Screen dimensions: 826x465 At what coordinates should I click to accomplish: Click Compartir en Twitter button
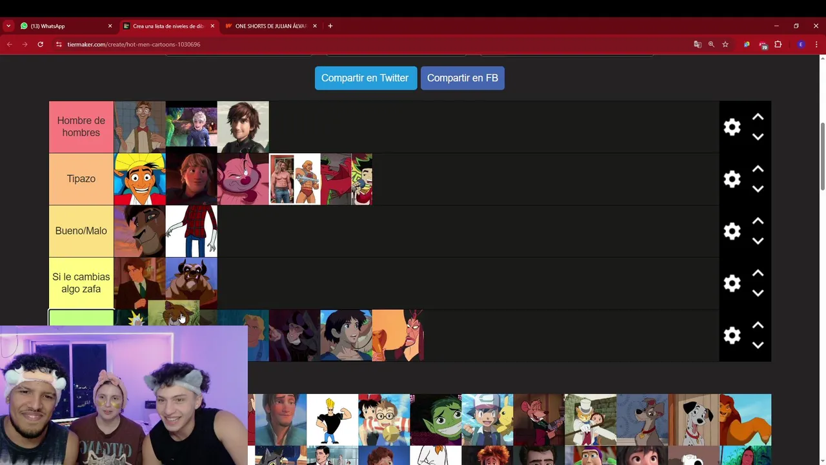365,78
